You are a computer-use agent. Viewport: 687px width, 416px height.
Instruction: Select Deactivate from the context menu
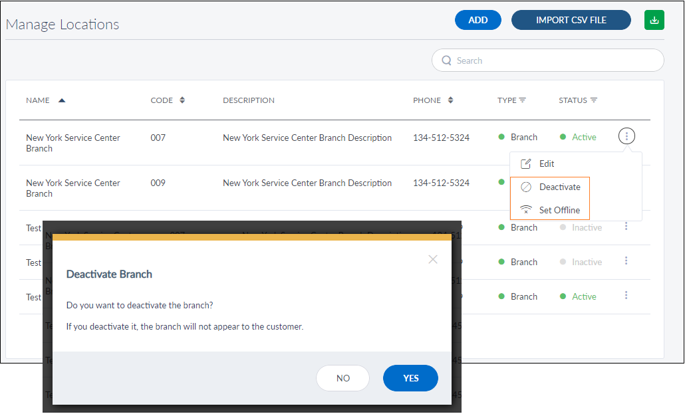click(559, 187)
